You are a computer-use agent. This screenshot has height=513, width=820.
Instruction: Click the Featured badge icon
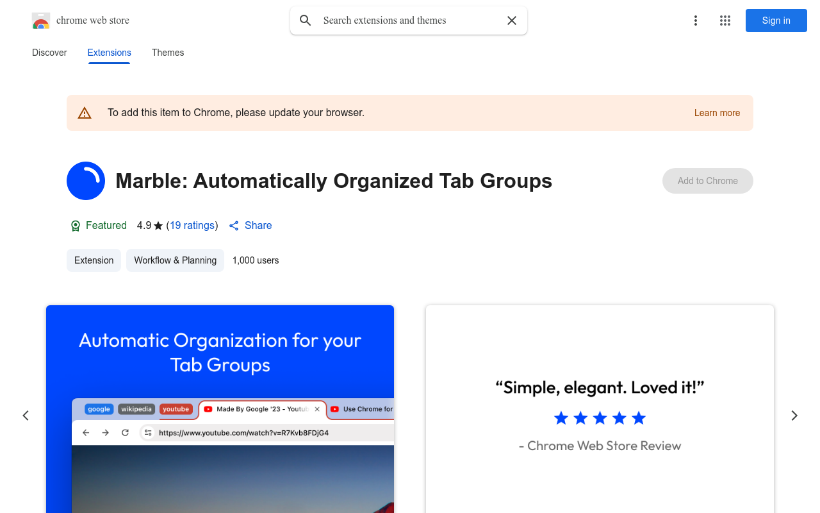click(x=76, y=226)
